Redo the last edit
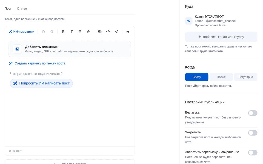This screenshot has width=263, height=164. 52,32
